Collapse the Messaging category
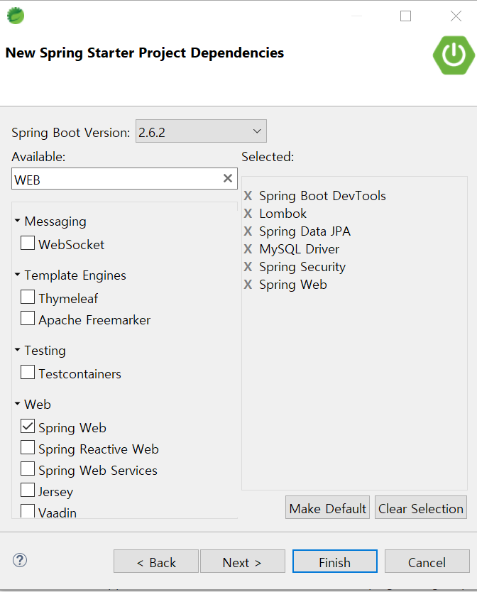Screen dimensions: 477x592 click(x=17, y=221)
